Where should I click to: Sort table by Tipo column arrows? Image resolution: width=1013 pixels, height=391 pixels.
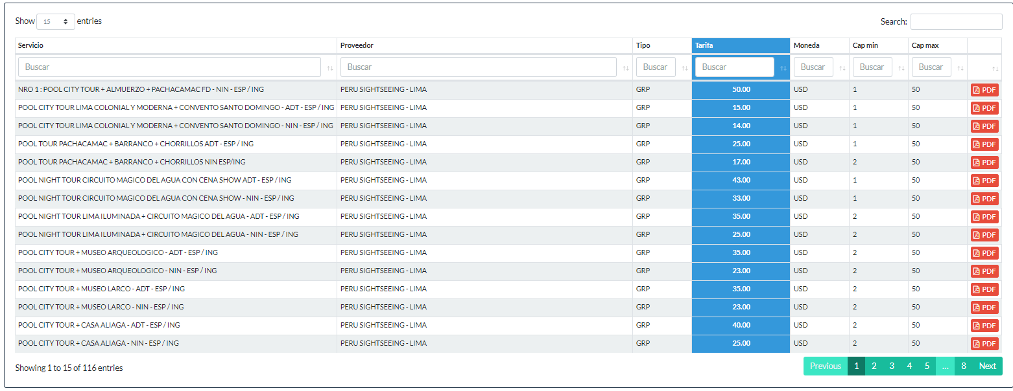685,68
